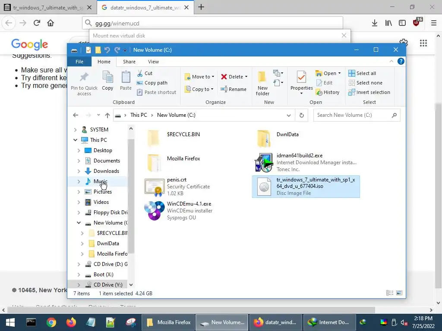Switch to details view layout icon
The image size is (442, 331).
[x=390, y=293]
